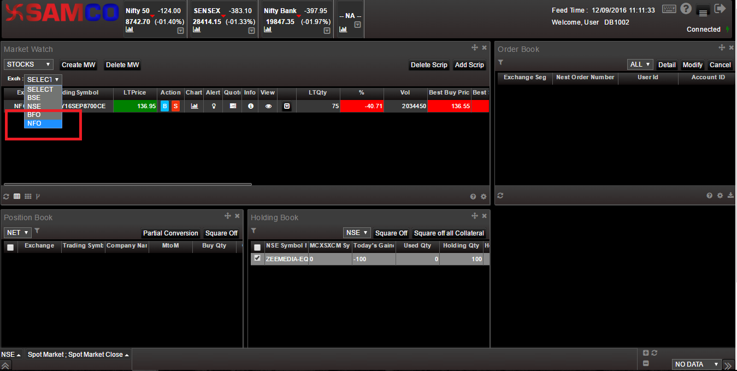Open the chart icon in the NA index box
Image resolution: width=737 pixels, height=371 pixels.
(343, 30)
